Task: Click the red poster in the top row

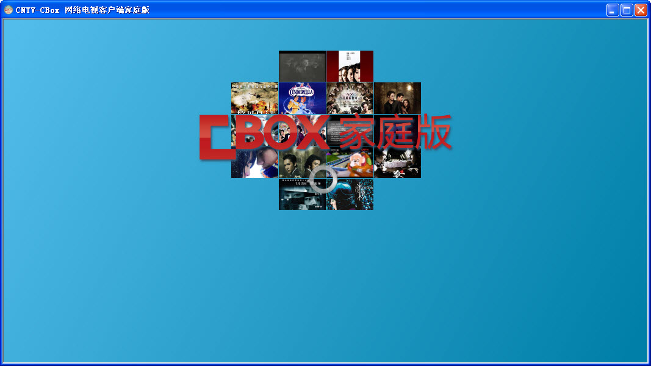Action: tap(349, 66)
